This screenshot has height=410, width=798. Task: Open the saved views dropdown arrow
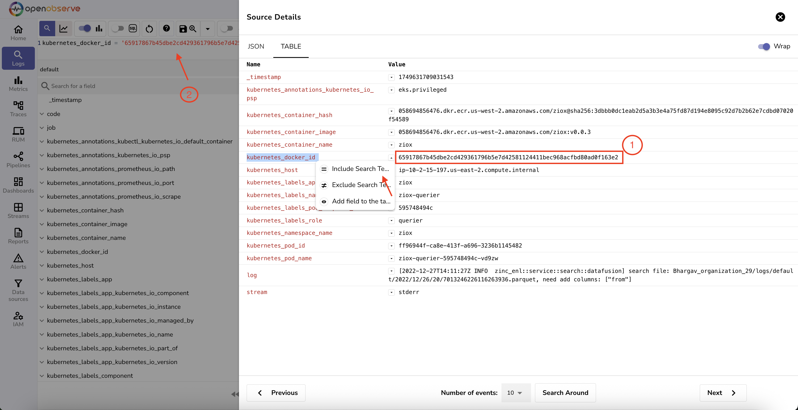coord(208,29)
